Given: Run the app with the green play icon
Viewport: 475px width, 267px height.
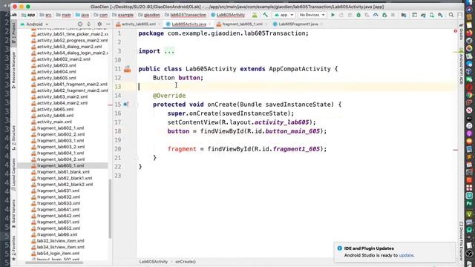Looking at the screenshot, I should click(x=332, y=15).
